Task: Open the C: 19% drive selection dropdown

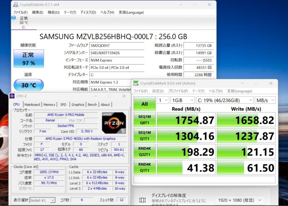Action: click(x=225, y=100)
